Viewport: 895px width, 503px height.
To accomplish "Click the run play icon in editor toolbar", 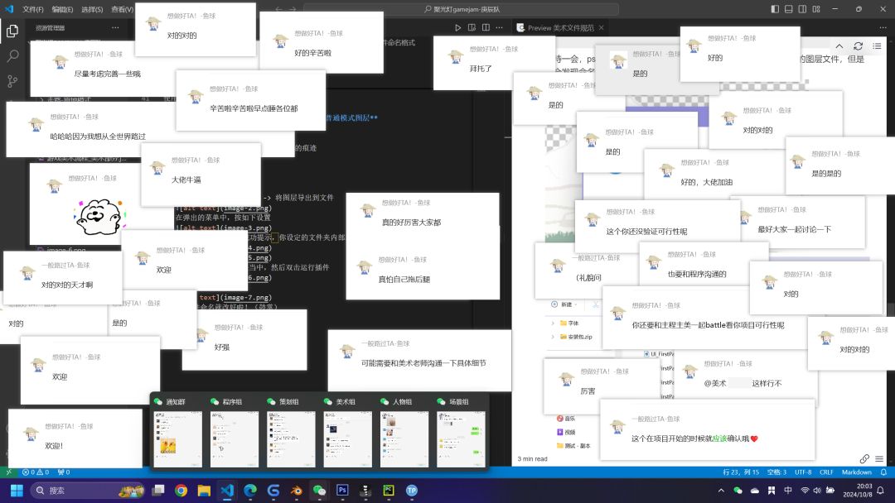I will (x=457, y=27).
